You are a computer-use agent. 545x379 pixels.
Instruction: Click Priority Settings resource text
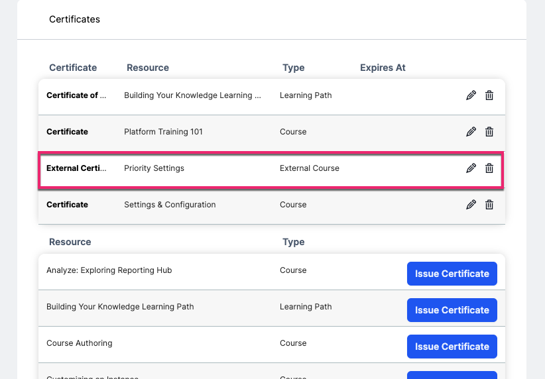click(x=154, y=168)
